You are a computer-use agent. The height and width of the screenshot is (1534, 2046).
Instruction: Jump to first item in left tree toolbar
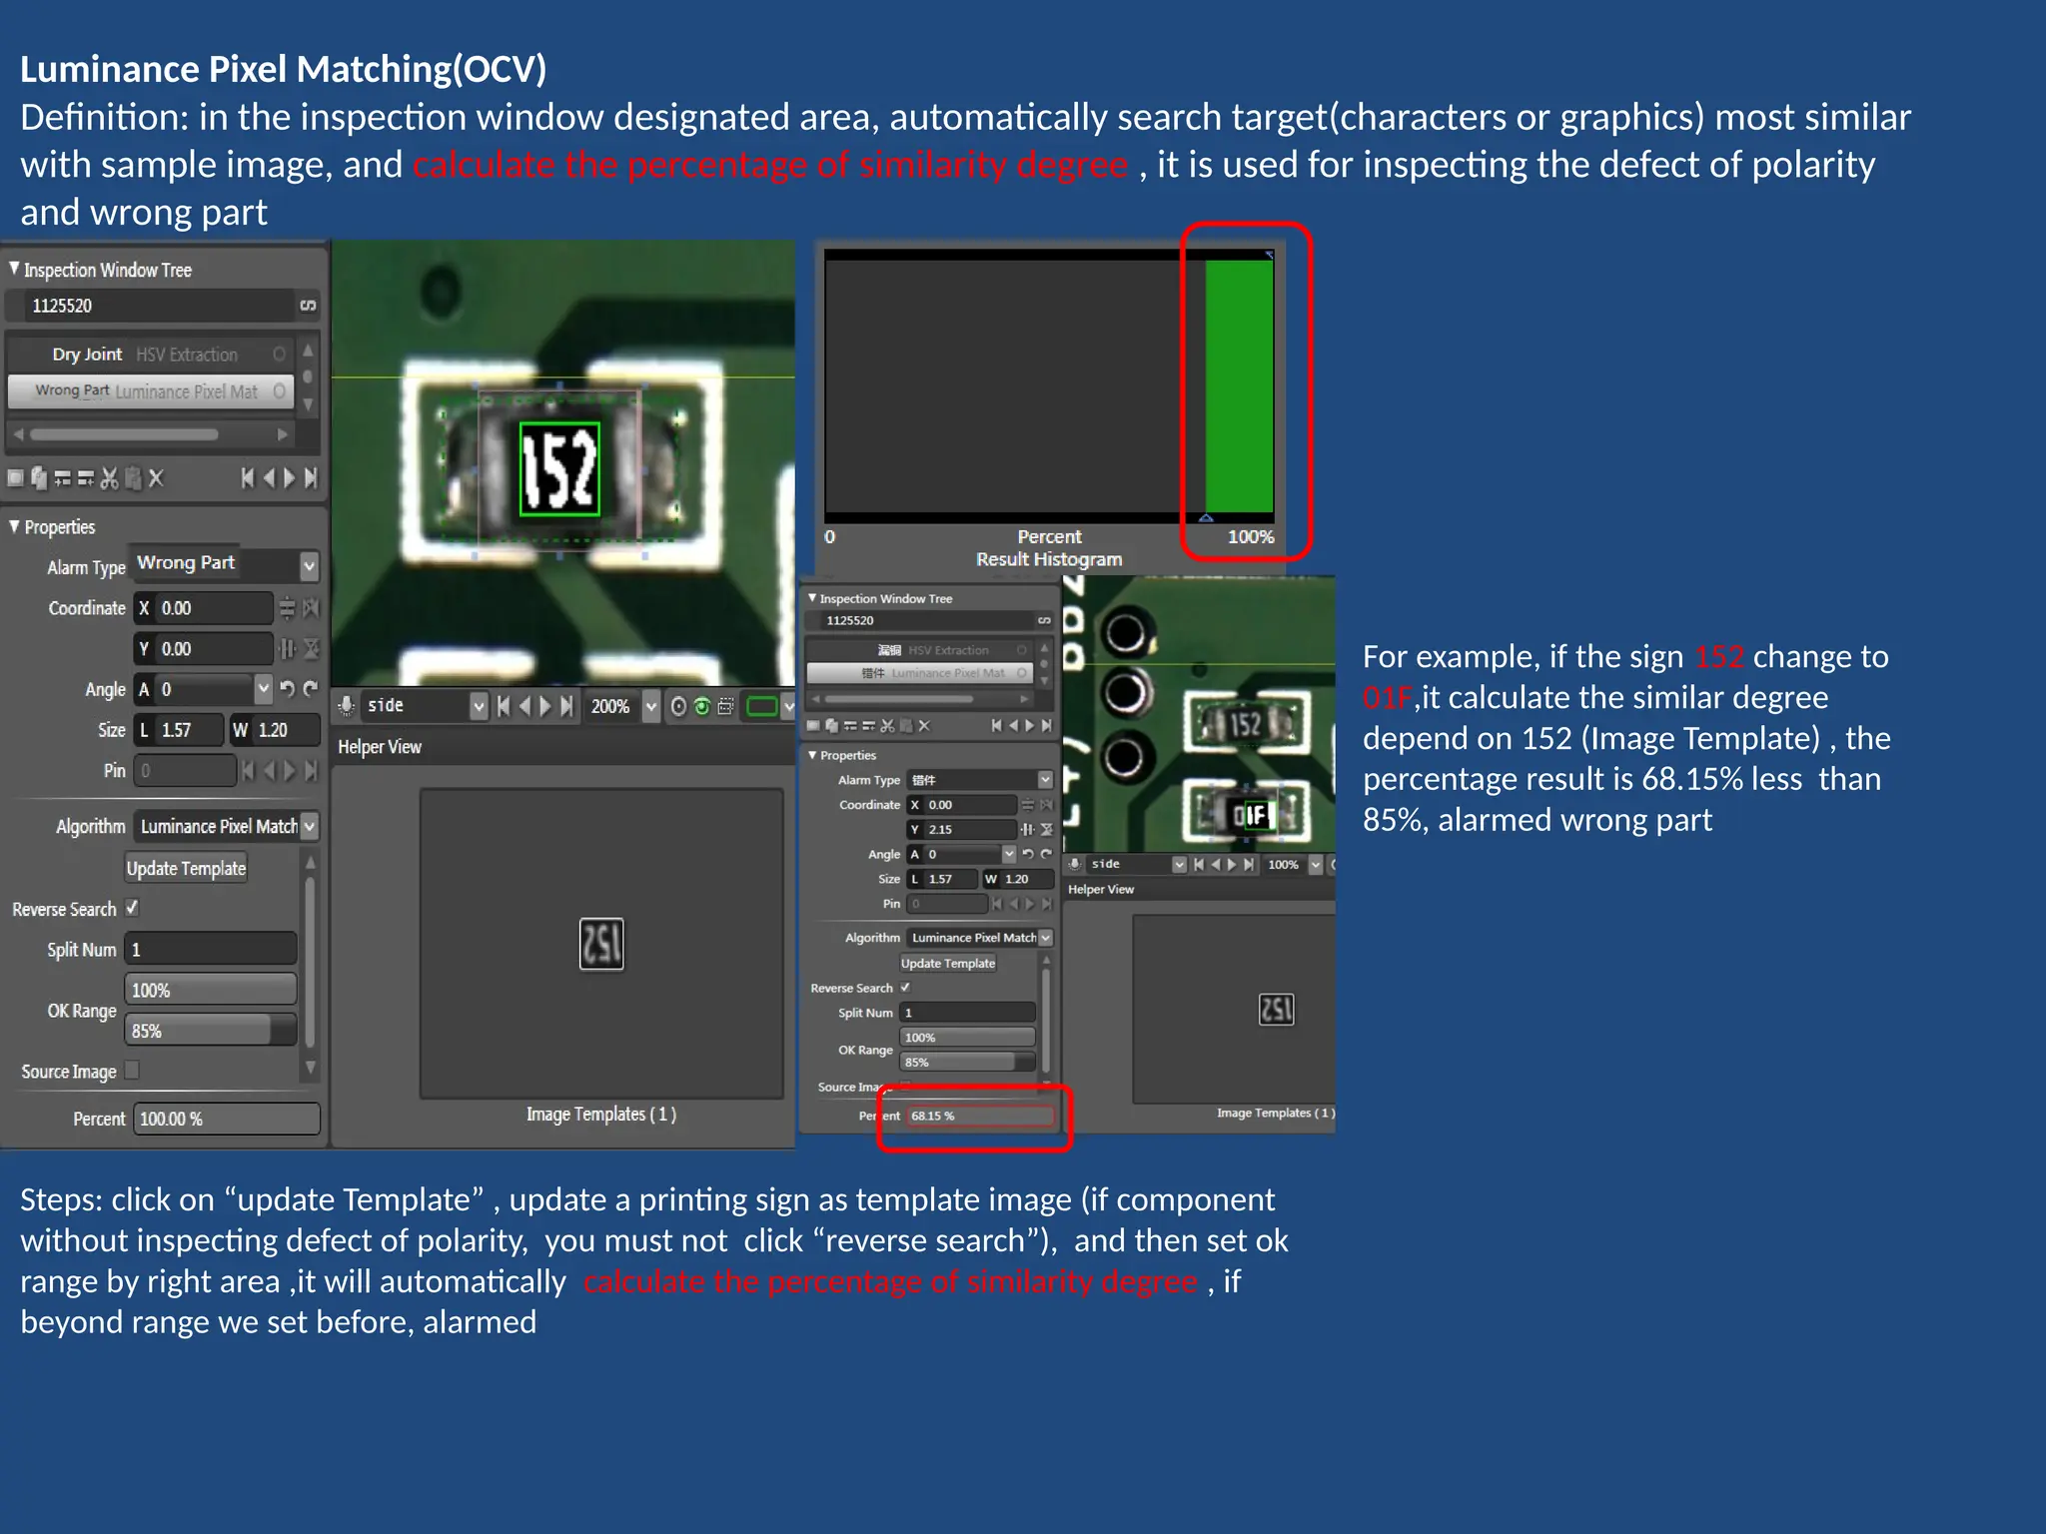247,478
